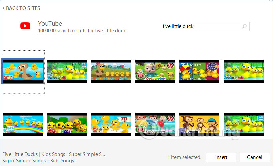Click the search magnifier icon
The image size is (273, 166).
click(x=244, y=26)
